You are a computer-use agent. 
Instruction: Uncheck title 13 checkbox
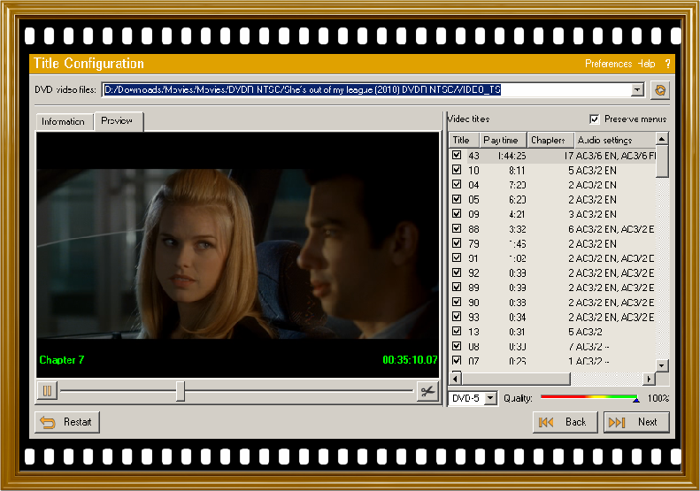click(457, 332)
